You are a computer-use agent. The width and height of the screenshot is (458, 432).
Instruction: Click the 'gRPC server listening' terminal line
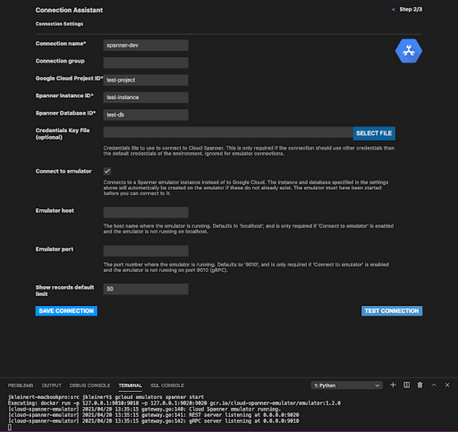coord(153,421)
